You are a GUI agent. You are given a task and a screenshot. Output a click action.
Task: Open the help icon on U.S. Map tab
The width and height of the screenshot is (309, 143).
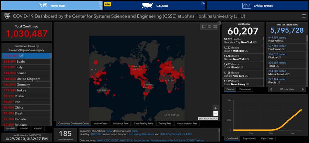click(203, 3)
